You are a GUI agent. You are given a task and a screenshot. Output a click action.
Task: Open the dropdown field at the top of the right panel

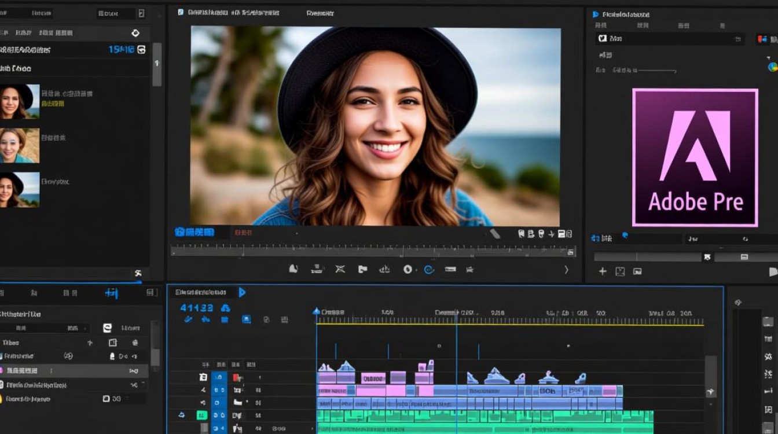pyautogui.click(x=670, y=39)
